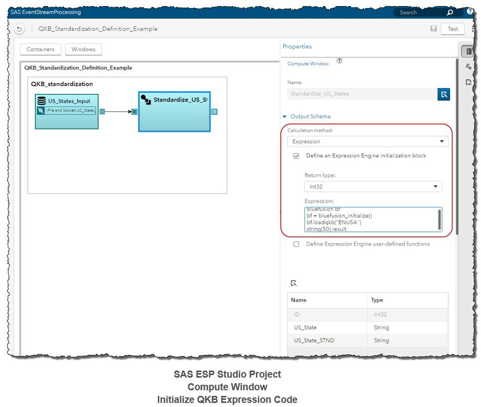Viewport: 481px width, 407px height.
Task: Click the back arrow beside the project name
Action: 19,29
